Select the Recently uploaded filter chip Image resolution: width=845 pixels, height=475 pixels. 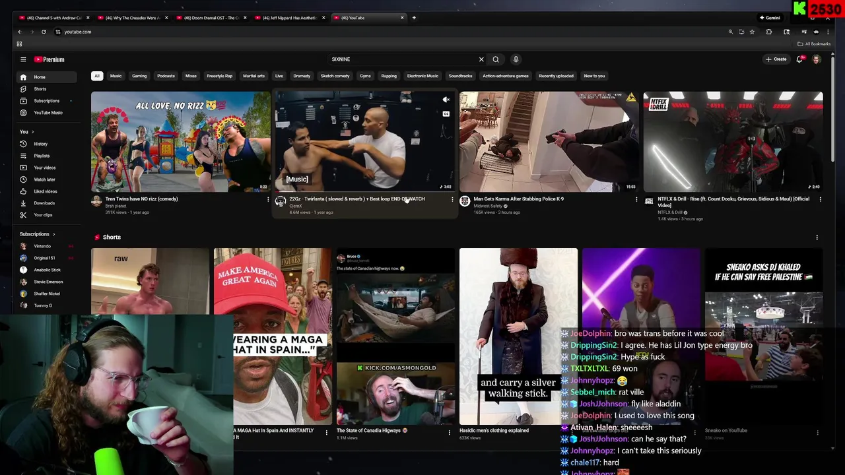[556, 76]
